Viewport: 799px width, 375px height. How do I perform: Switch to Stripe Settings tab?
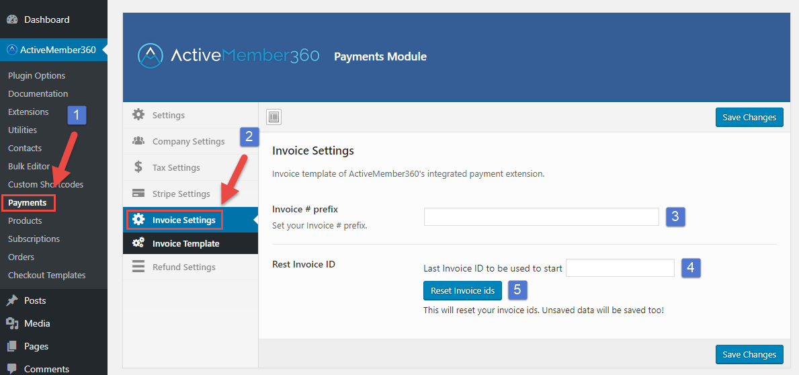pyautogui.click(x=191, y=194)
